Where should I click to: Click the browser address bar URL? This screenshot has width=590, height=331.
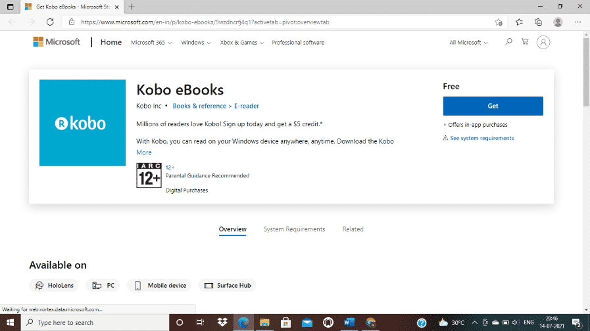click(x=205, y=22)
